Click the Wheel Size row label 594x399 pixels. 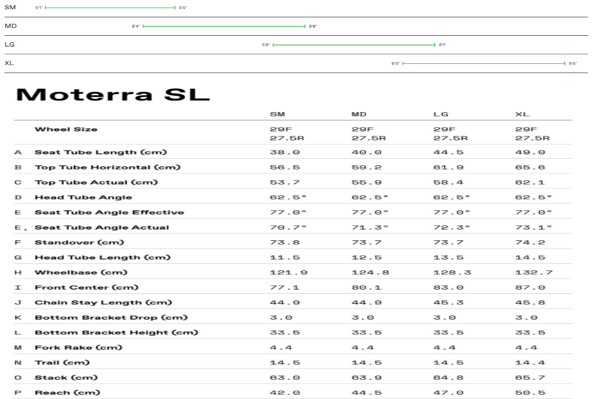point(66,129)
